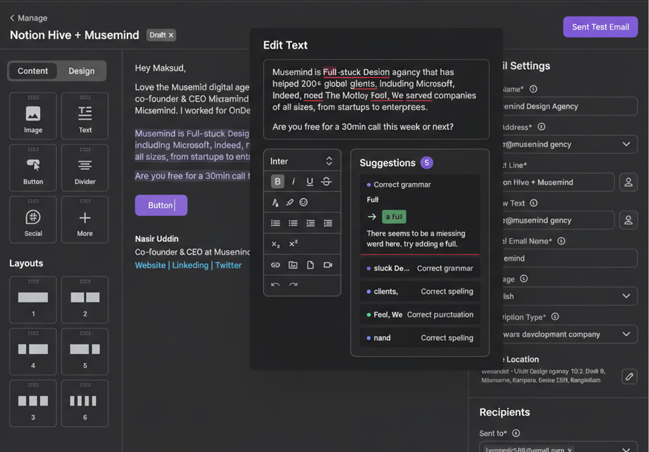Open the Twitter link in the email signature
The height and width of the screenshot is (452, 649).
coord(228,265)
